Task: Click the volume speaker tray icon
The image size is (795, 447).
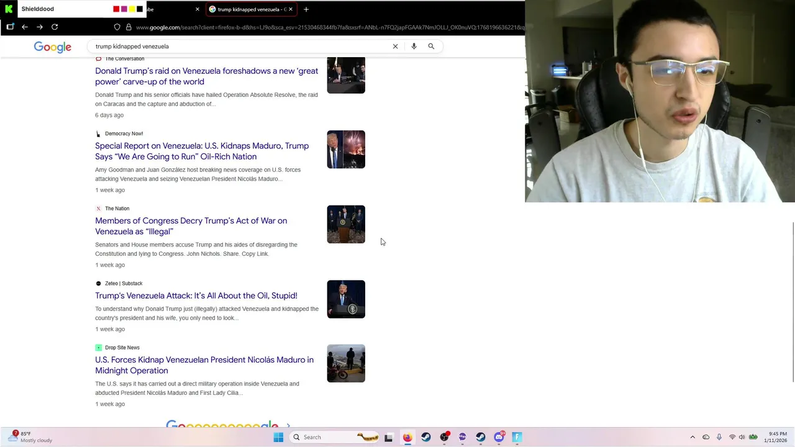Action: tap(742, 437)
